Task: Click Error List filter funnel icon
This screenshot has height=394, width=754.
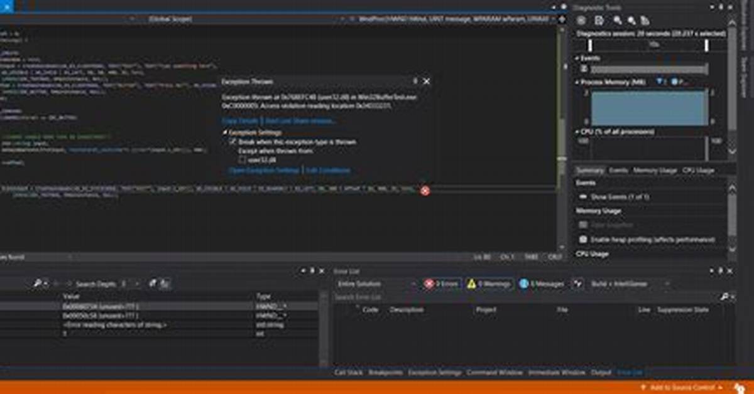Action: [x=577, y=284]
